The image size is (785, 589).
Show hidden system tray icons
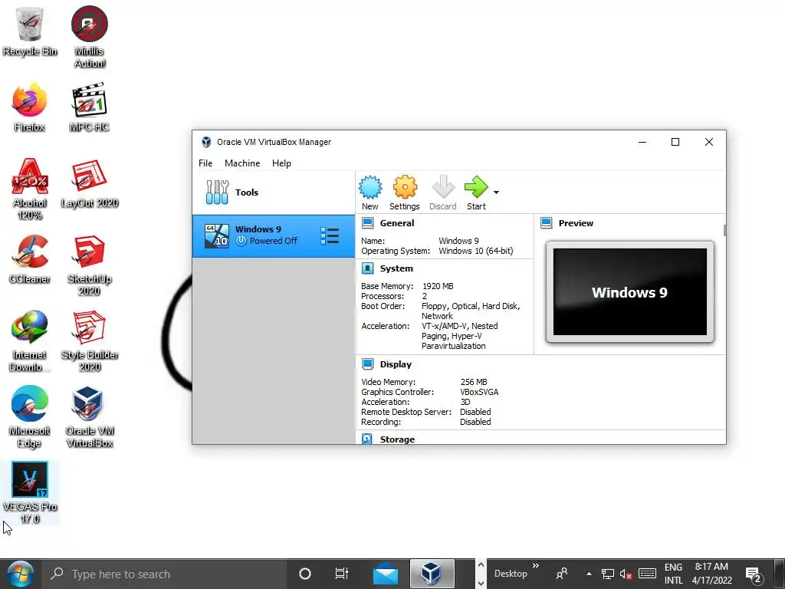pos(589,574)
